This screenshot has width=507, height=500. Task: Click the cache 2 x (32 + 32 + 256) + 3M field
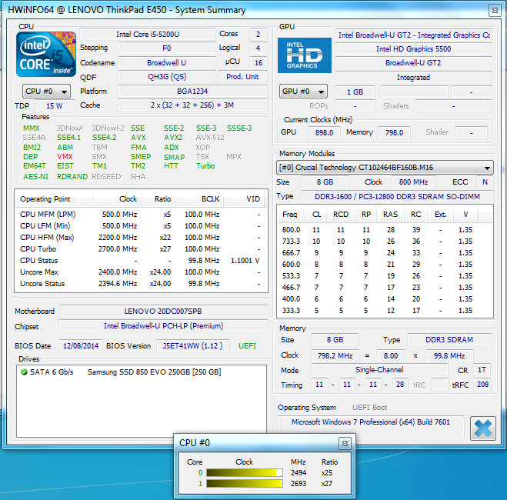[x=192, y=105]
